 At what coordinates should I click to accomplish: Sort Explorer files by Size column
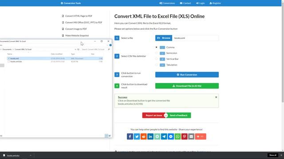point(93,54)
